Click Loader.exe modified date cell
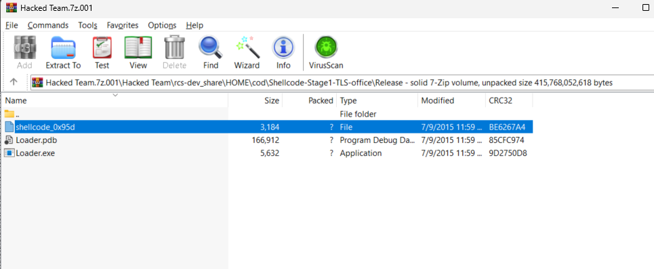The image size is (654, 269). [x=452, y=153]
